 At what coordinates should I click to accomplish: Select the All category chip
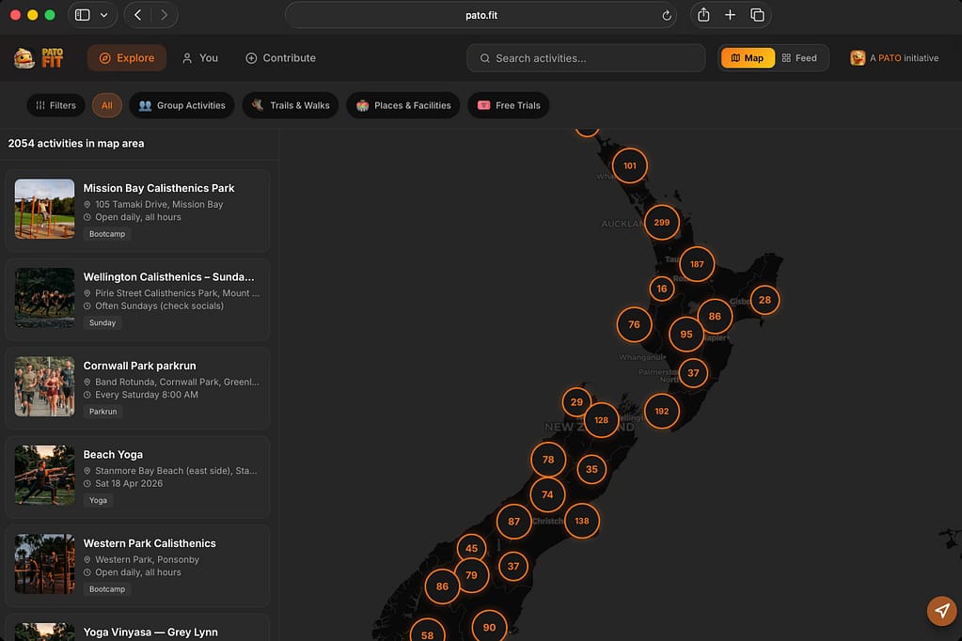point(107,105)
